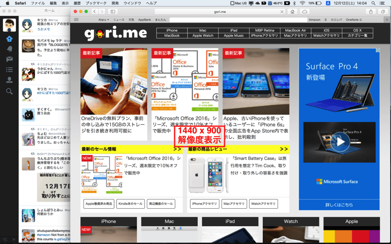Click the うかメモ link in the Twitter window
391x244 pixels.
coord(43,29)
